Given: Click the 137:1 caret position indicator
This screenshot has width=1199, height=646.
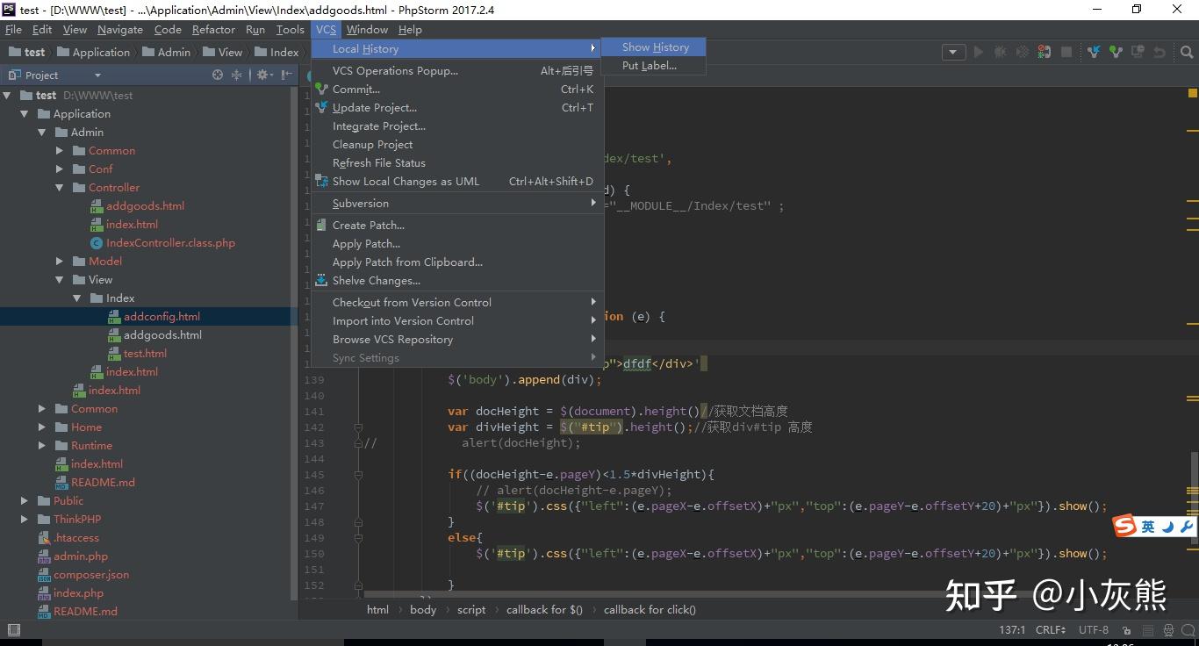Looking at the screenshot, I should tap(1011, 629).
